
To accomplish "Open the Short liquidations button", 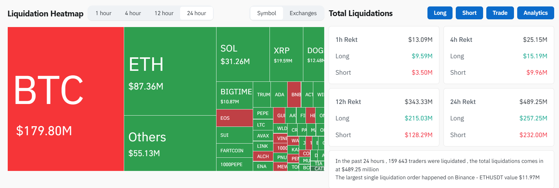I will point(469,13).
